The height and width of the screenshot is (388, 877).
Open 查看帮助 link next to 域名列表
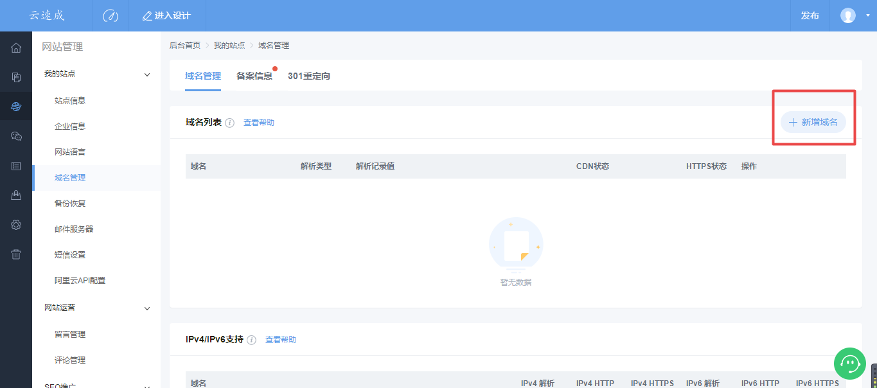pyautogui.click(x=258, y=123)
